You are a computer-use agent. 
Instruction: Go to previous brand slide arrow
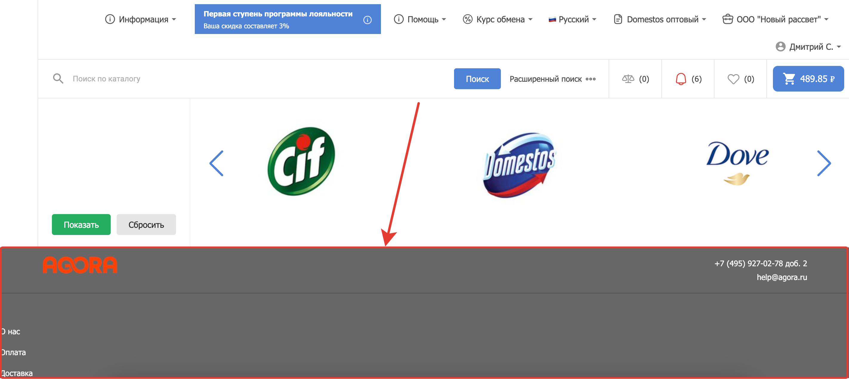pos(217,163)
